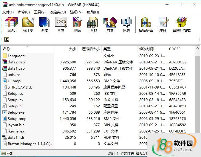Launch the 向导 (Wizard) tool
201x157 pixels.
pos(110,24)
